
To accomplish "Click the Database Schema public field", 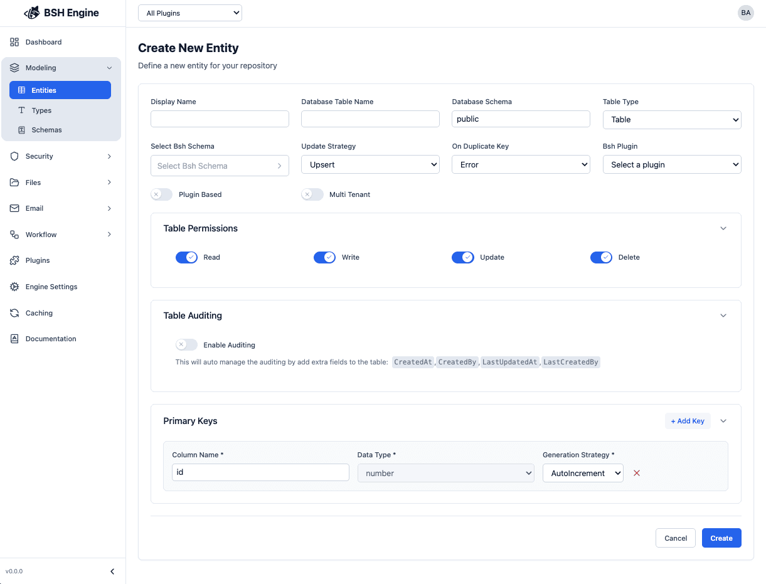I will [521, 119].
